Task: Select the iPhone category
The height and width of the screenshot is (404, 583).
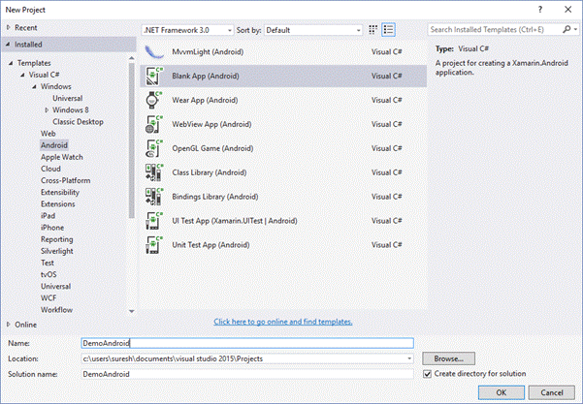Action: (52, 228)
